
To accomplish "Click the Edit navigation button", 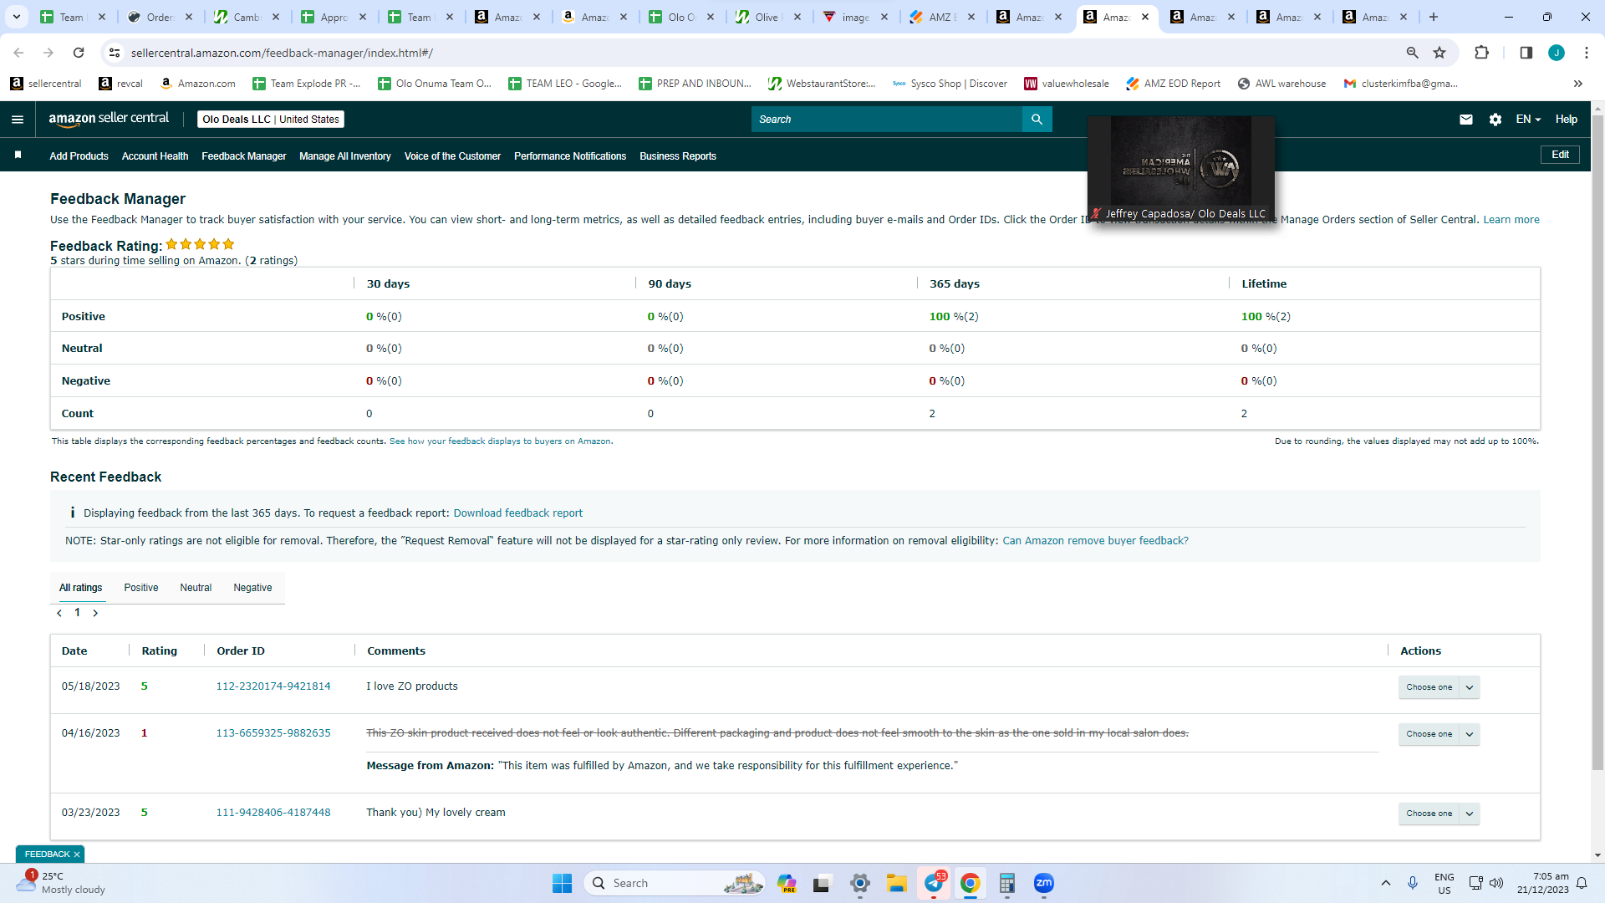I will point(1560,155).
